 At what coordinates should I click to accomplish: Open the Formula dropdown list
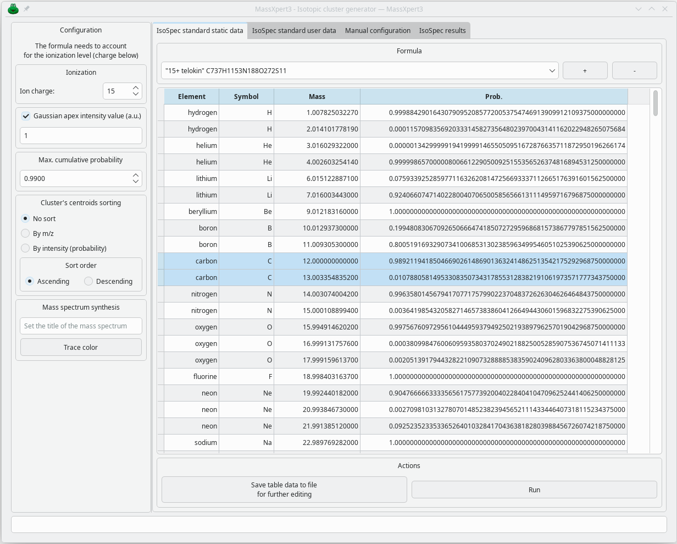click(x=552, y=70)
